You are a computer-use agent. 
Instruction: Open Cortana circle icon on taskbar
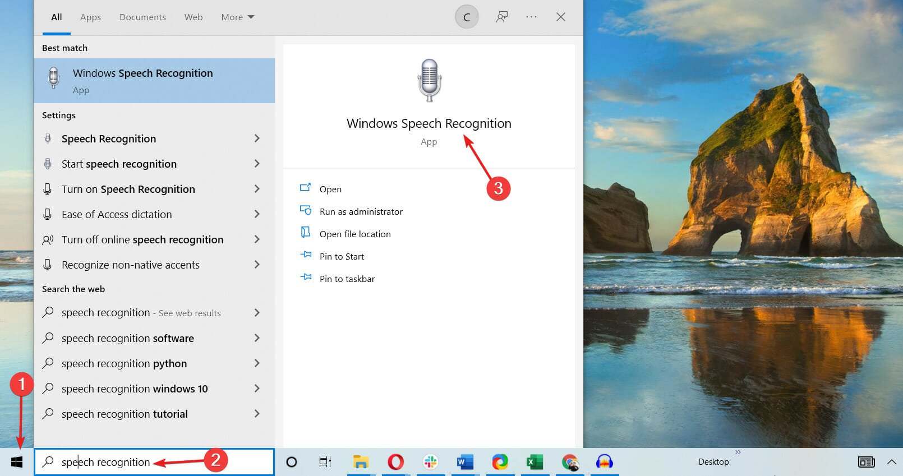[x=292, y=462]
